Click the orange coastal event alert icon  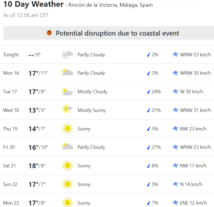[x=49, y=33]
